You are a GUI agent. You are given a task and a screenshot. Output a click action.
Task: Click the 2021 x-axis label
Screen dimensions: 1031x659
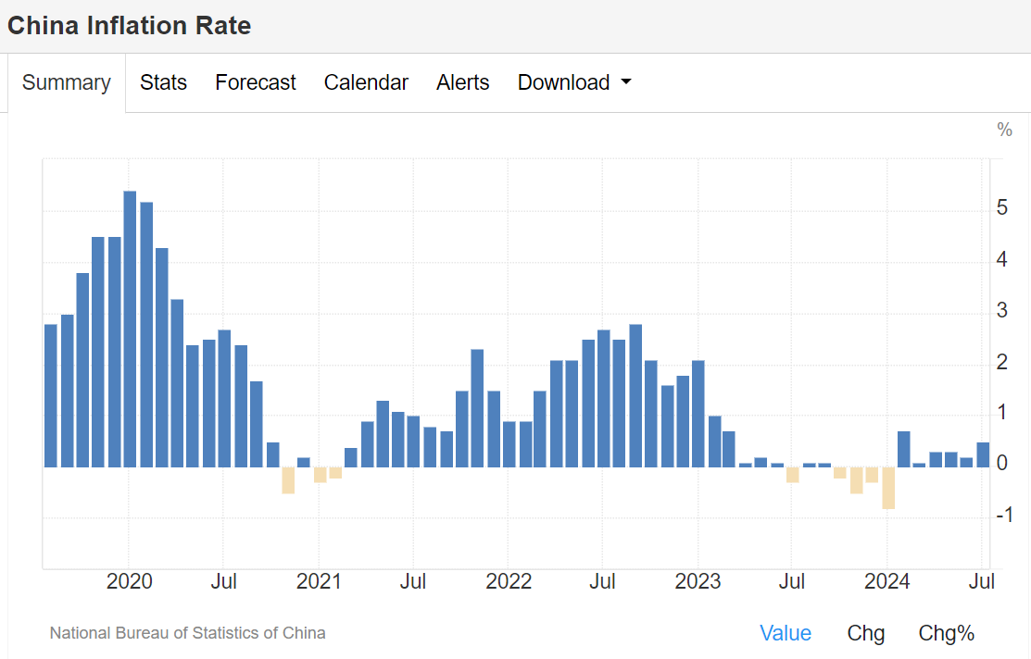click(319, 581)
